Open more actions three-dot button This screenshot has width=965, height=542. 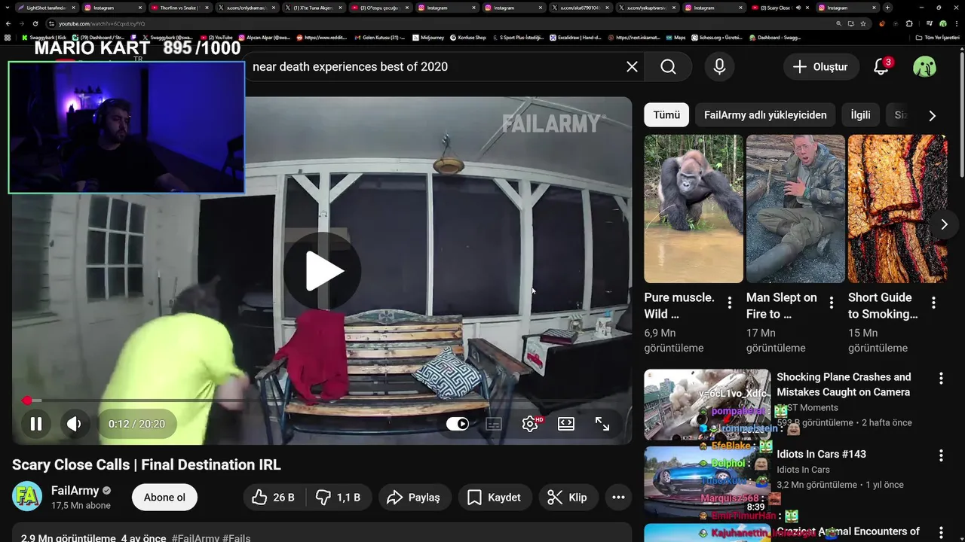click(x=618, y=498)
